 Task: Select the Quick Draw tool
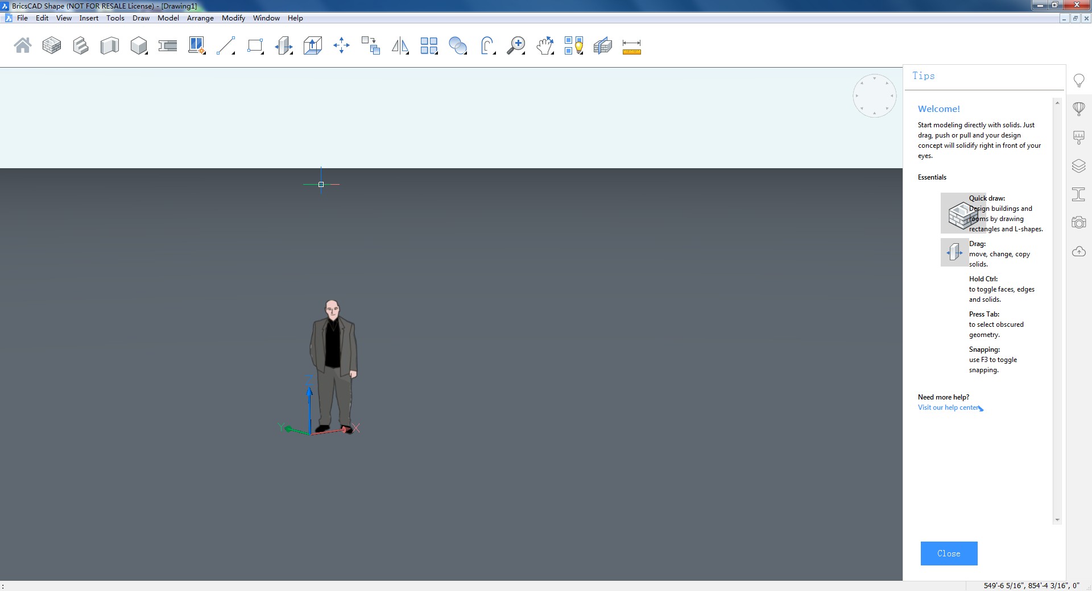click(x=52, y=45)
